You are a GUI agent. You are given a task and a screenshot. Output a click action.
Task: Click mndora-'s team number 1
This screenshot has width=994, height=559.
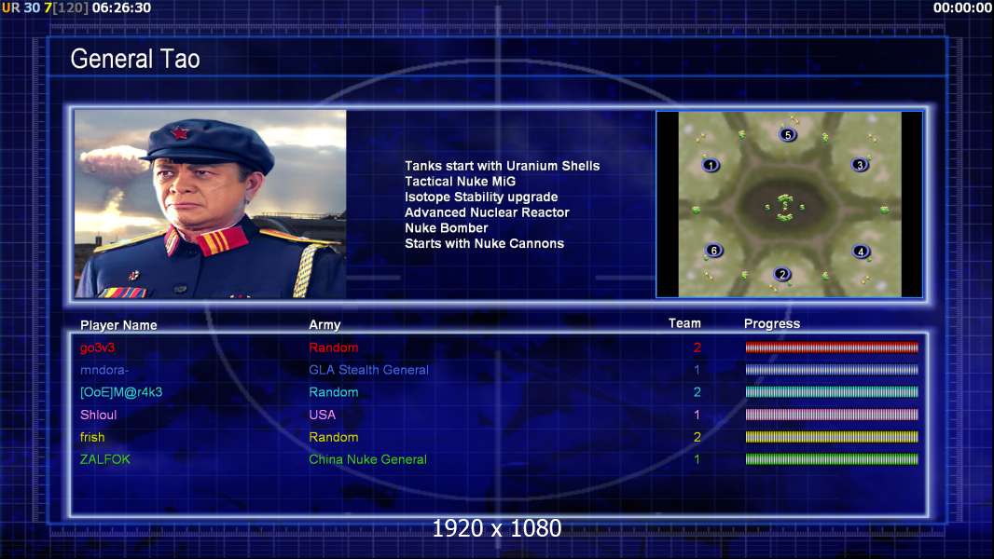[697, 370]
